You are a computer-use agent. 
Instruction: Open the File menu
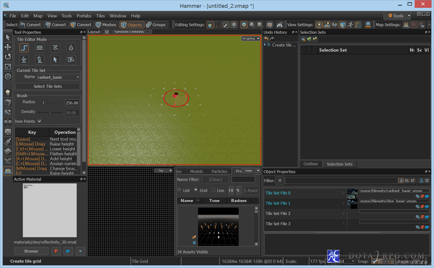tap(13, 16)
